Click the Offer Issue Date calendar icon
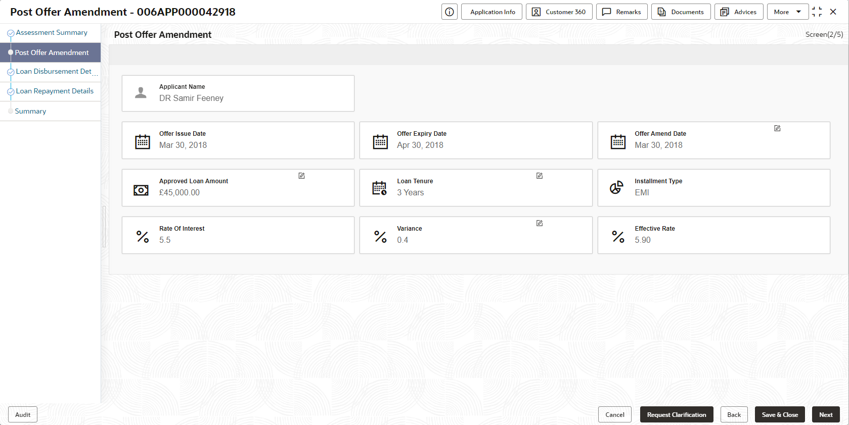Image resolution: width=849 pixels, height=425 pixels. click(x=143, y=141)
